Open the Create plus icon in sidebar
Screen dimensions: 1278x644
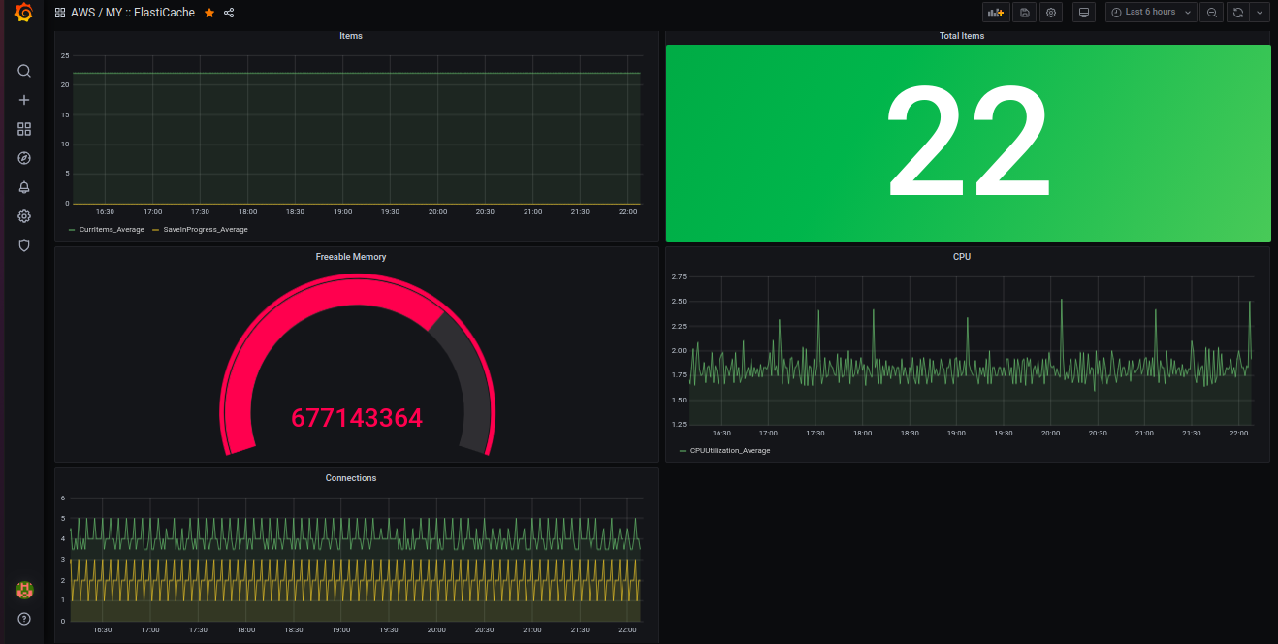(24, 100)
